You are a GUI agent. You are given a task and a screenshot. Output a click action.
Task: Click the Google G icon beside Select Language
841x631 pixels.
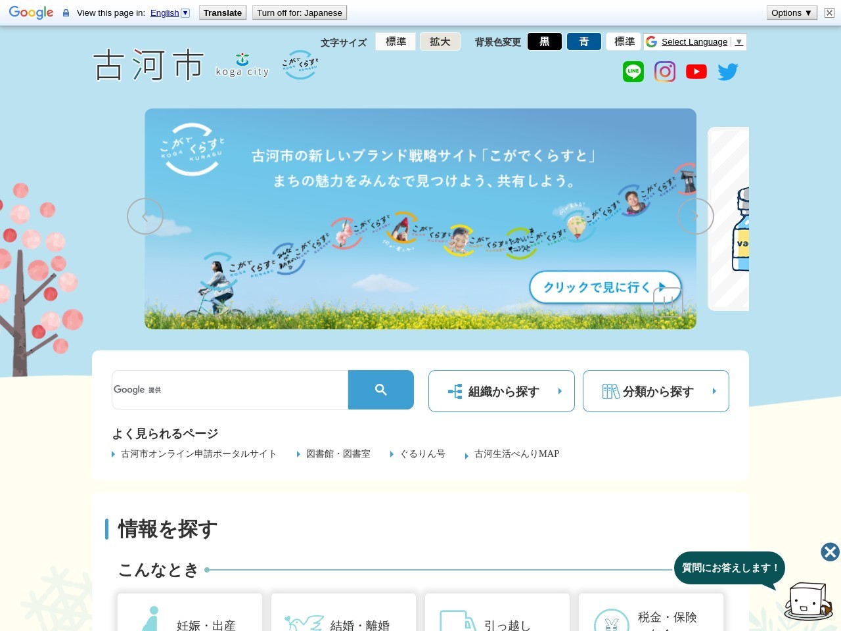[652, 41]
